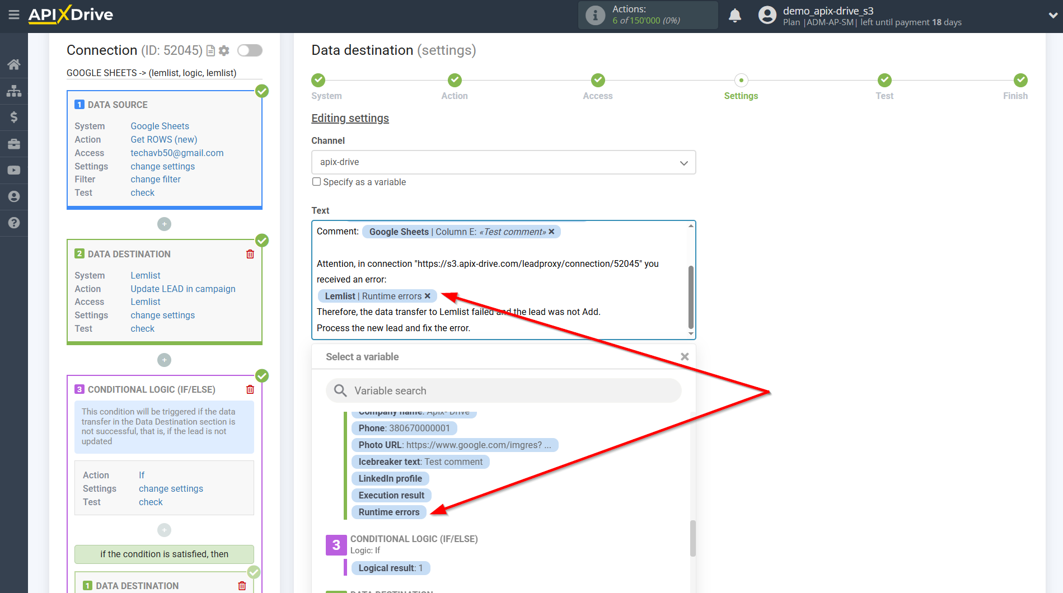This screenshot has width=1063, height=593.
Task: Select the Logical result variable
Action: (391, 568)
